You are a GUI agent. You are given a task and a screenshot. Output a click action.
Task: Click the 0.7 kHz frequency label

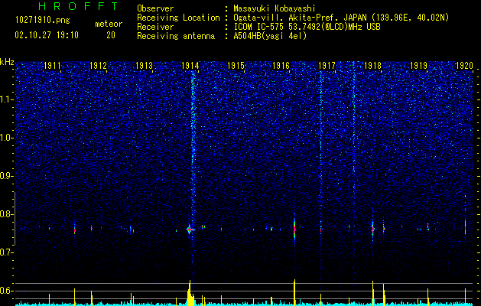(x=6, y=252)
